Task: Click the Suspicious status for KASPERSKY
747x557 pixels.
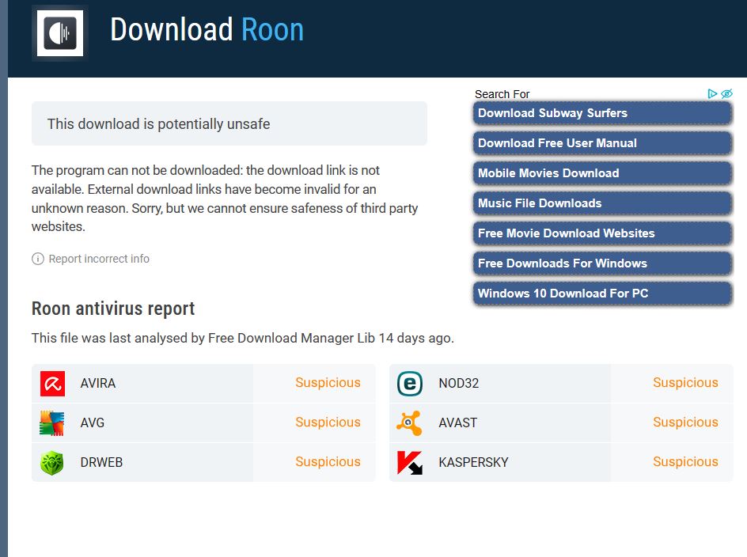Action: (x=685, y=462)
